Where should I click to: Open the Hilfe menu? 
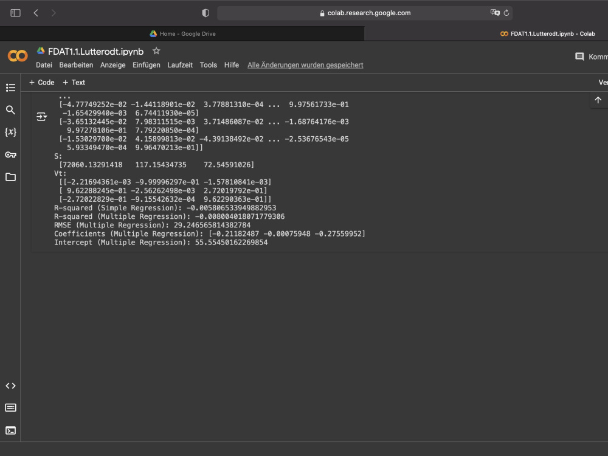232,65
